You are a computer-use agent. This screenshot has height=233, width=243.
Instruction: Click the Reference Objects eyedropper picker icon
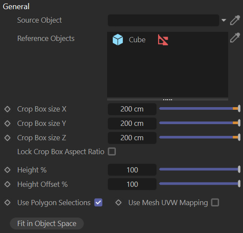coord(235,37)
